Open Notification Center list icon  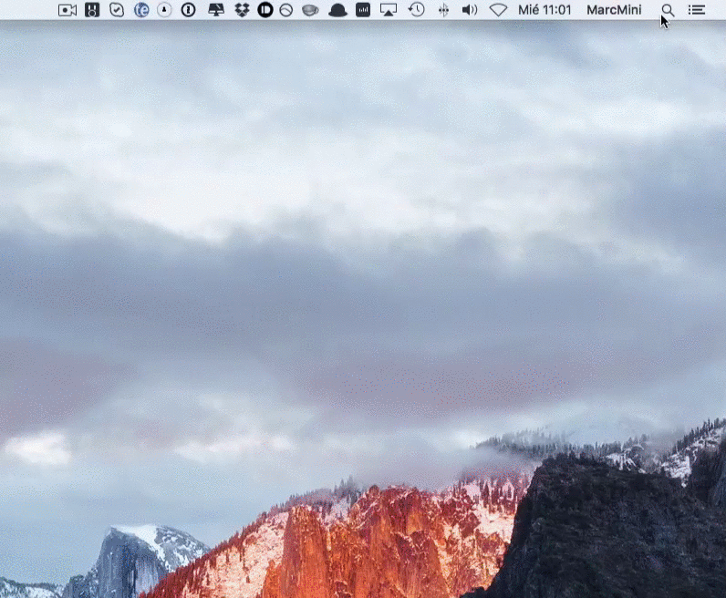[697, 10]
